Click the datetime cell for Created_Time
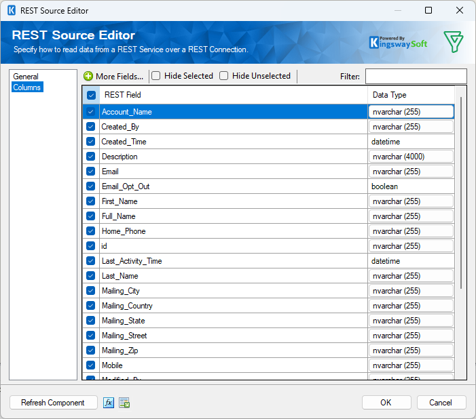The width and height of the screenshot is (476, 419). point(411,141)
